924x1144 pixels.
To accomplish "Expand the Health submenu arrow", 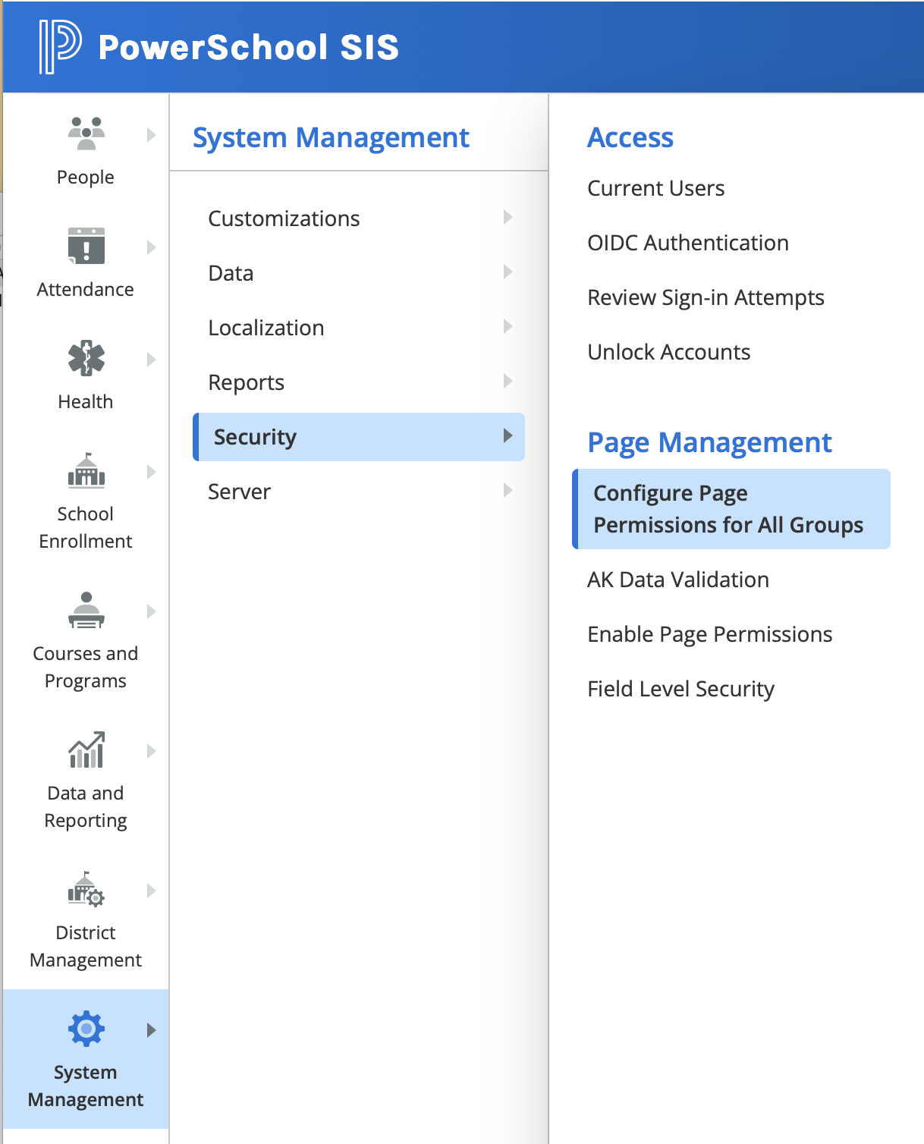I will point(152,360).
